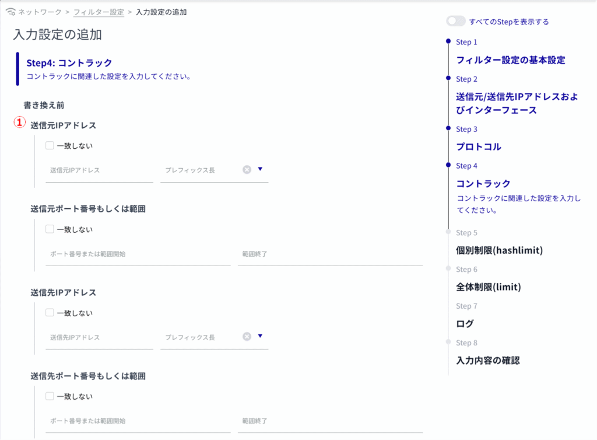Check '一致しない' under 送信元IPアドレス
Viewport: 597px width, 440px height.
point(50,146)
